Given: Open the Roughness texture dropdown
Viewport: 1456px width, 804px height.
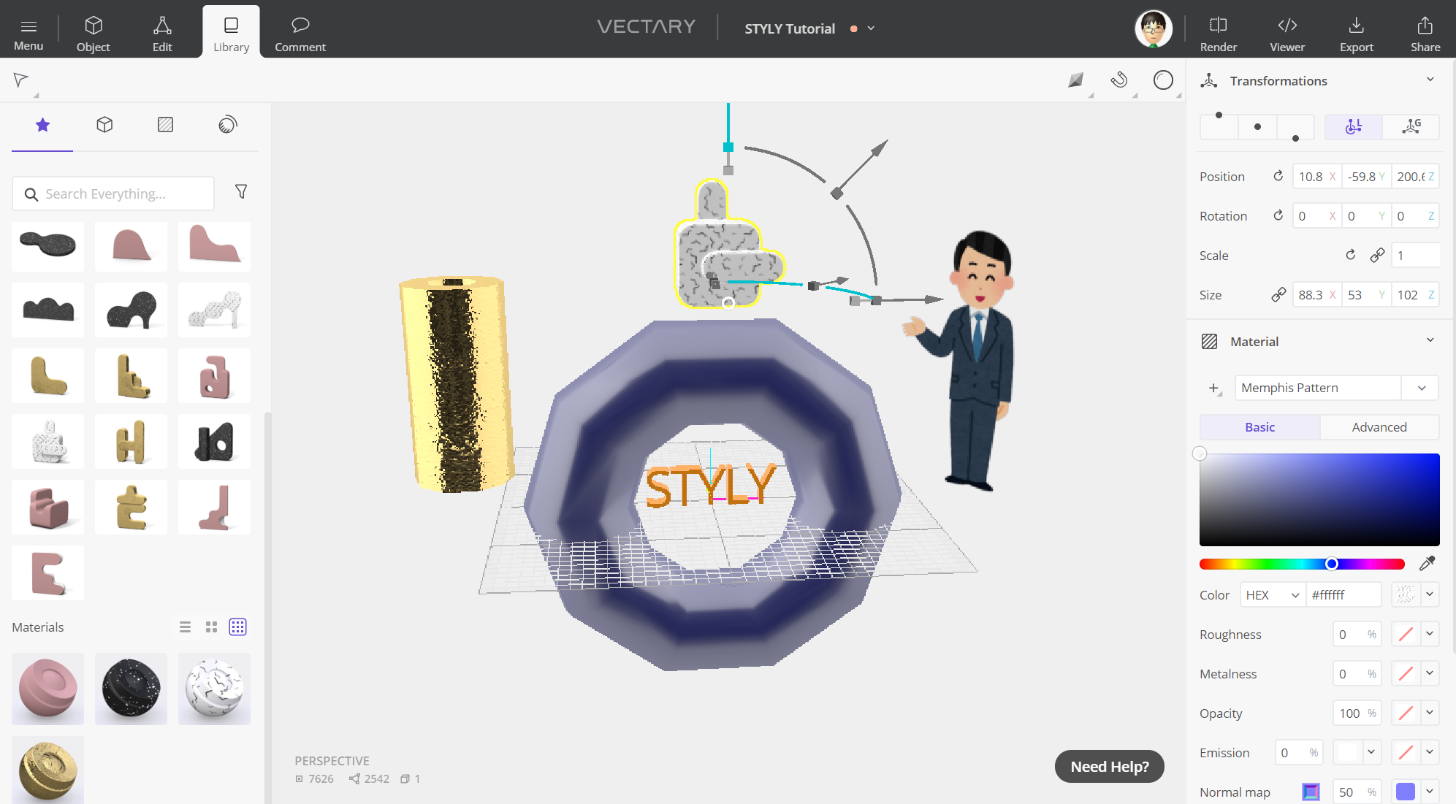Looking at the screenshot, I should click(x=1430, y=634).
